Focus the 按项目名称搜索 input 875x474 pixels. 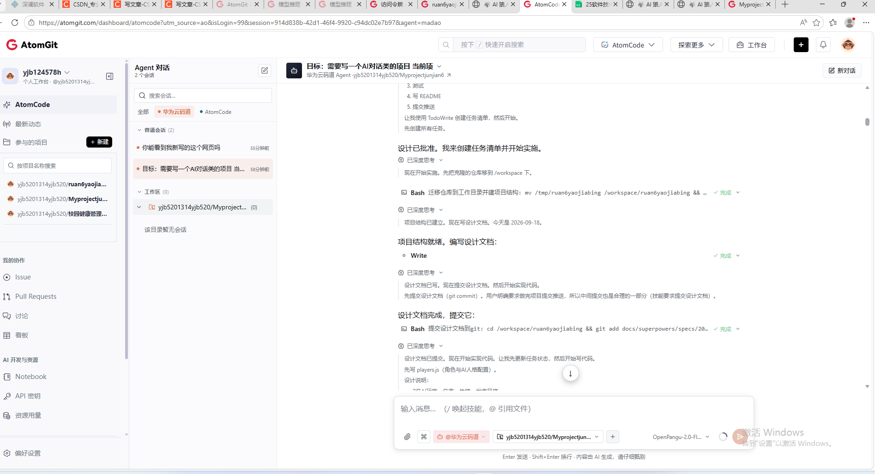(58, 166)
